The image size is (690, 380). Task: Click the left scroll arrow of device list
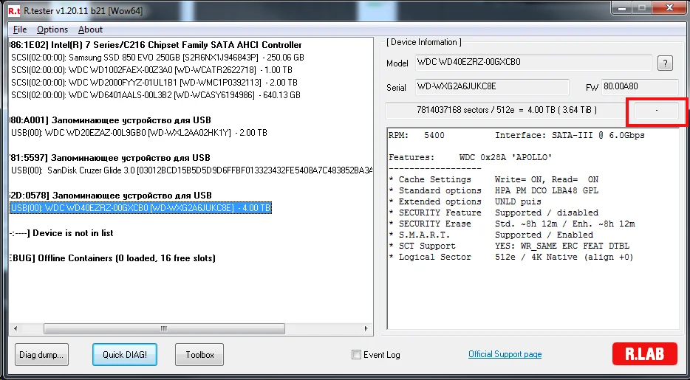[16, 328]
